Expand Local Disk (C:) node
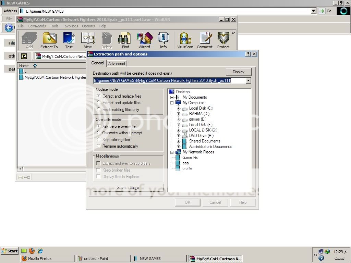Image resolution: width=351 pixels, height=263 pixels. (x=178, y=108)
